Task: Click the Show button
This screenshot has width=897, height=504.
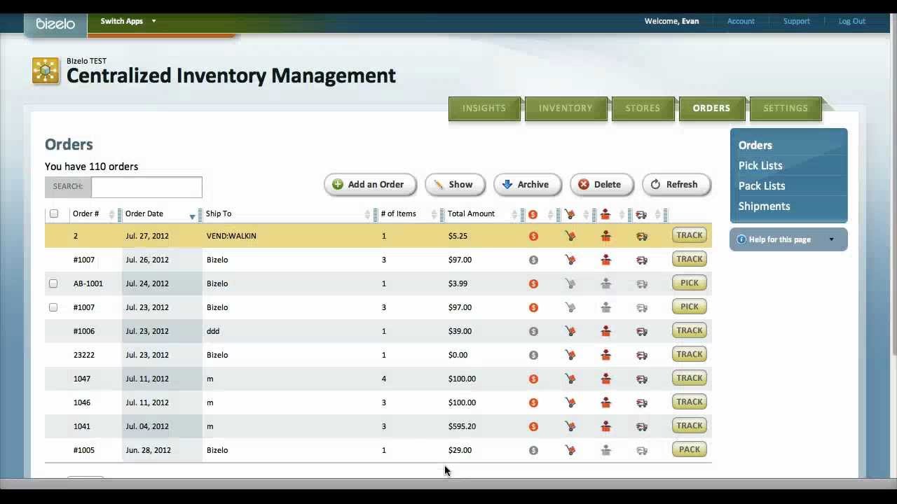Action: [455, 185]
